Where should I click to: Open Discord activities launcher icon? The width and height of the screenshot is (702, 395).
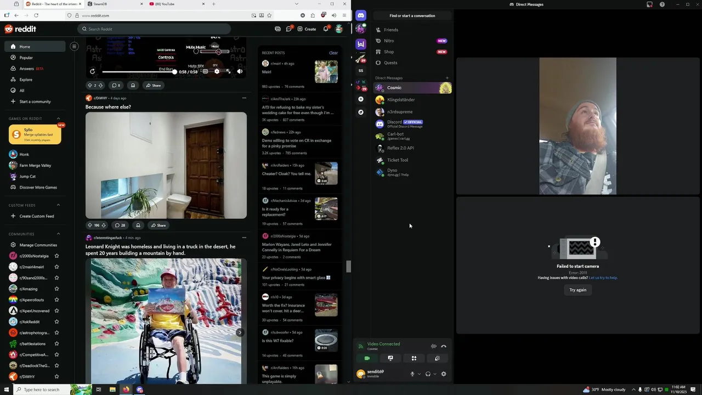coord(414,358)
